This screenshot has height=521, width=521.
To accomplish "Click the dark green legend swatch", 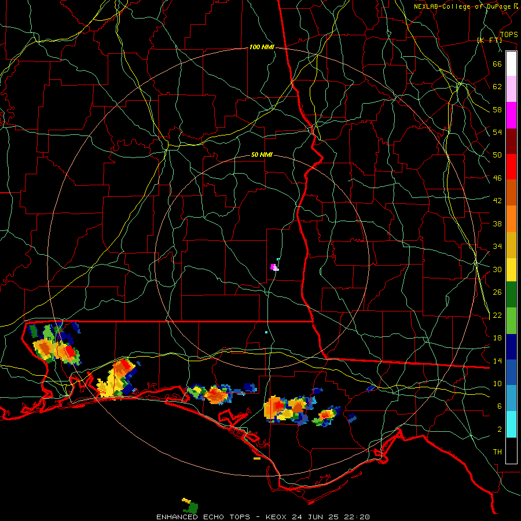I will (x=511, y=295).
